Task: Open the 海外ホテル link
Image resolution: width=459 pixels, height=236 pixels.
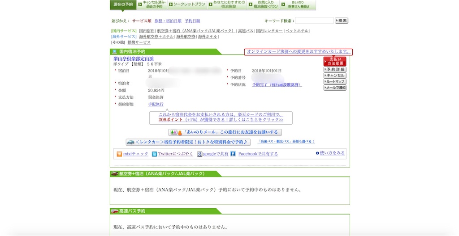Action: [208, 37]
